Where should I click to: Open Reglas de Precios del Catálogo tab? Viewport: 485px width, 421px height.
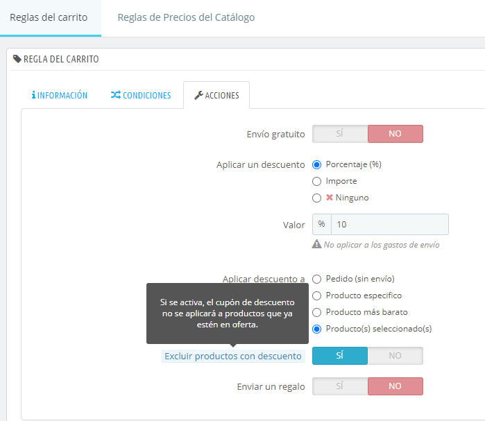coord(186,17)
